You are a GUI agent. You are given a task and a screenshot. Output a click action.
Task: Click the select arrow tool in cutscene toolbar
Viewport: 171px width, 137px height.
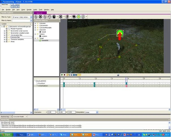[x=36, y=17]
